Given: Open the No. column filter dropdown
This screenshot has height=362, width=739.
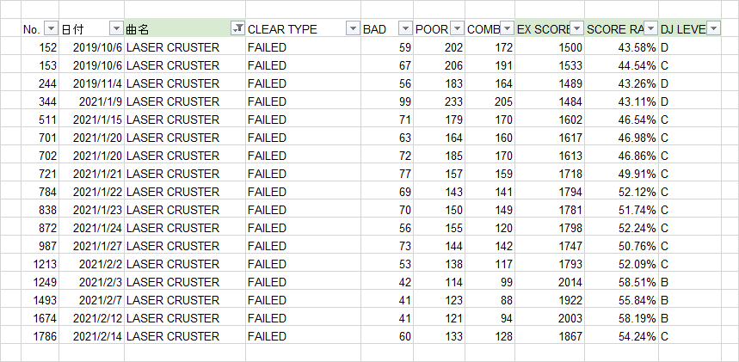Looking at the screenshot, I should [51, 28].
